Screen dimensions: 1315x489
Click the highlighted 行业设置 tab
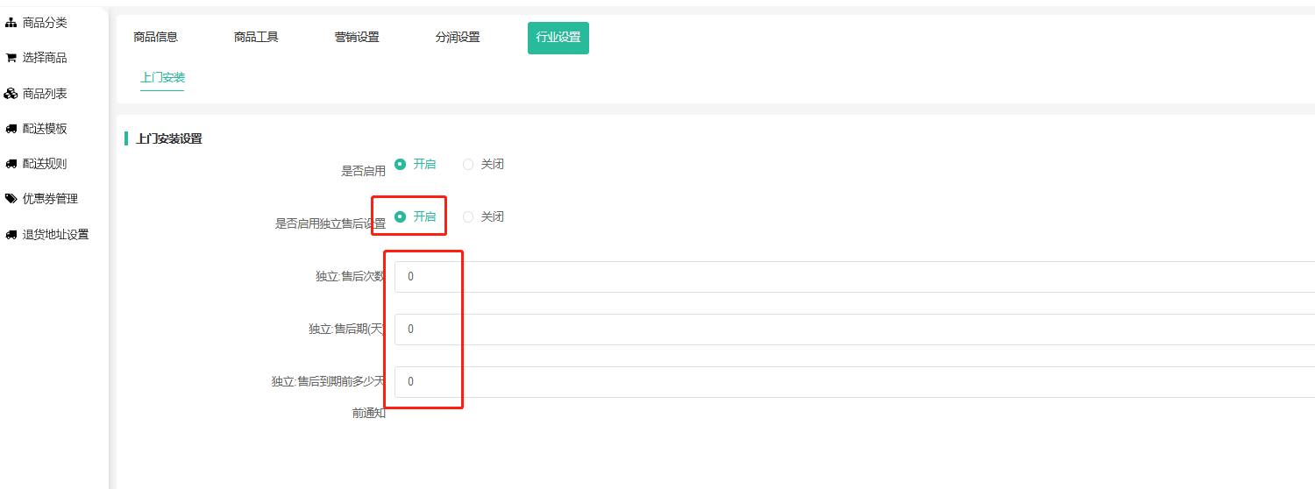tap(558, 38)
